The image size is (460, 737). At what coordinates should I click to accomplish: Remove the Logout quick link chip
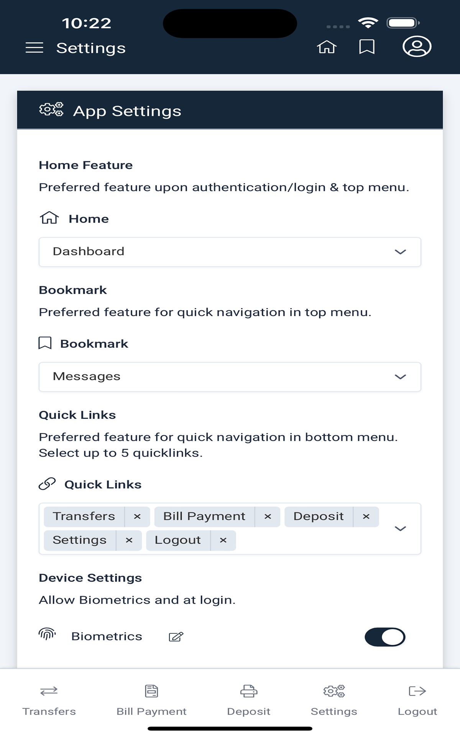pyautogui.click(x=223, y=540)
